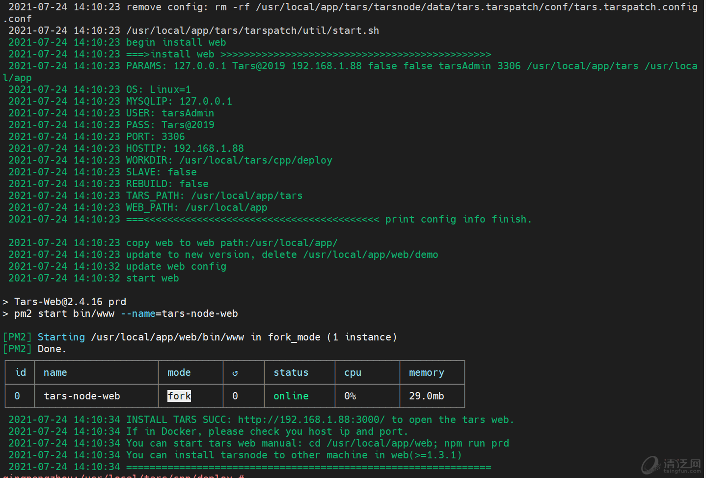This screenshot has width=706, height=478.
Task: Click the "0%" cpu usage value
Action: [350, 396]
